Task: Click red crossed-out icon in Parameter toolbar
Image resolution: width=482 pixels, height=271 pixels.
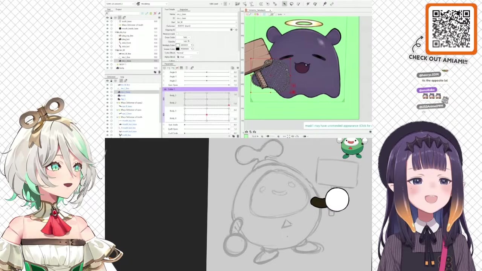Action: tap(177, 68)
